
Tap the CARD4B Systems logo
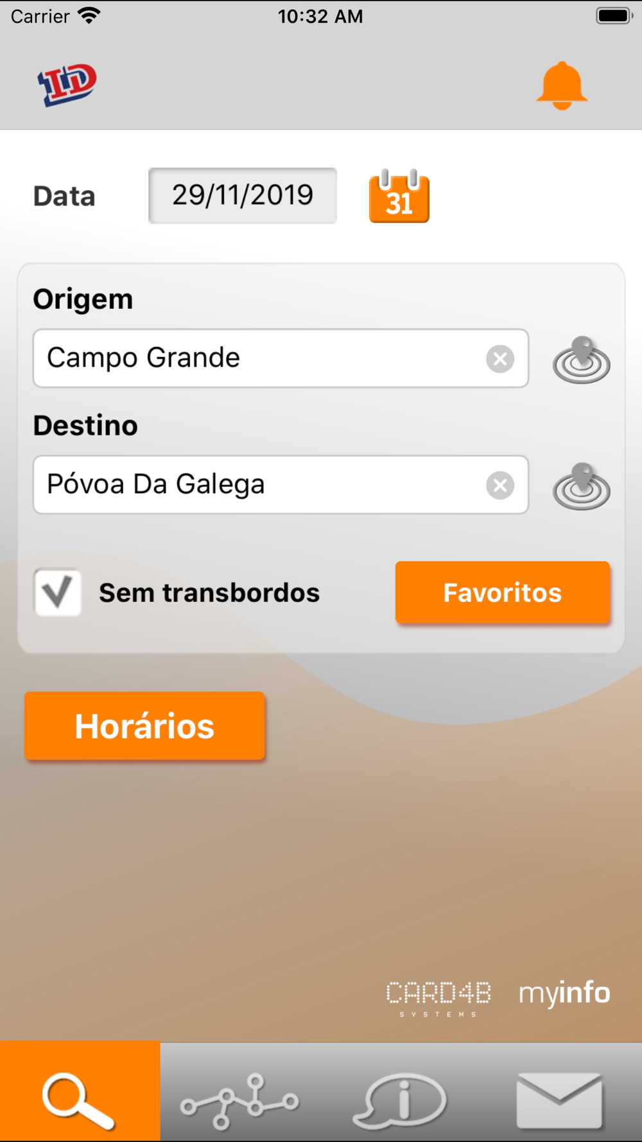point(438,997)
